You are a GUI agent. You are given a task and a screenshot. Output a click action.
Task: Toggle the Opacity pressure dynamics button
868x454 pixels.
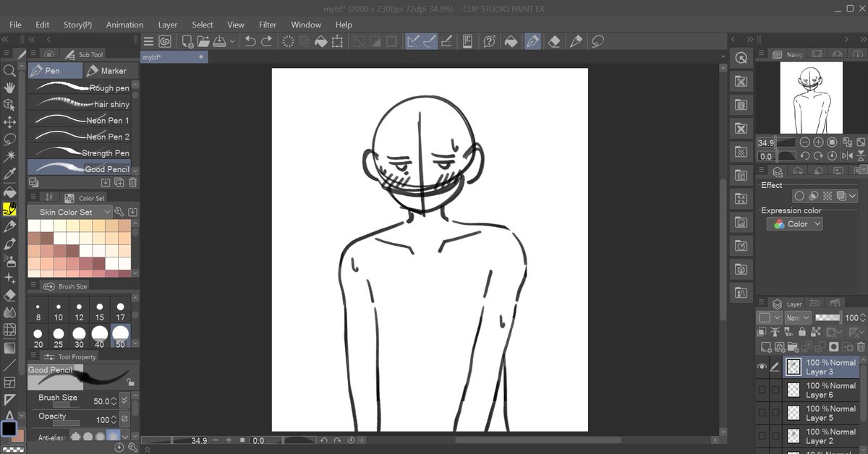tap(124, 419)
